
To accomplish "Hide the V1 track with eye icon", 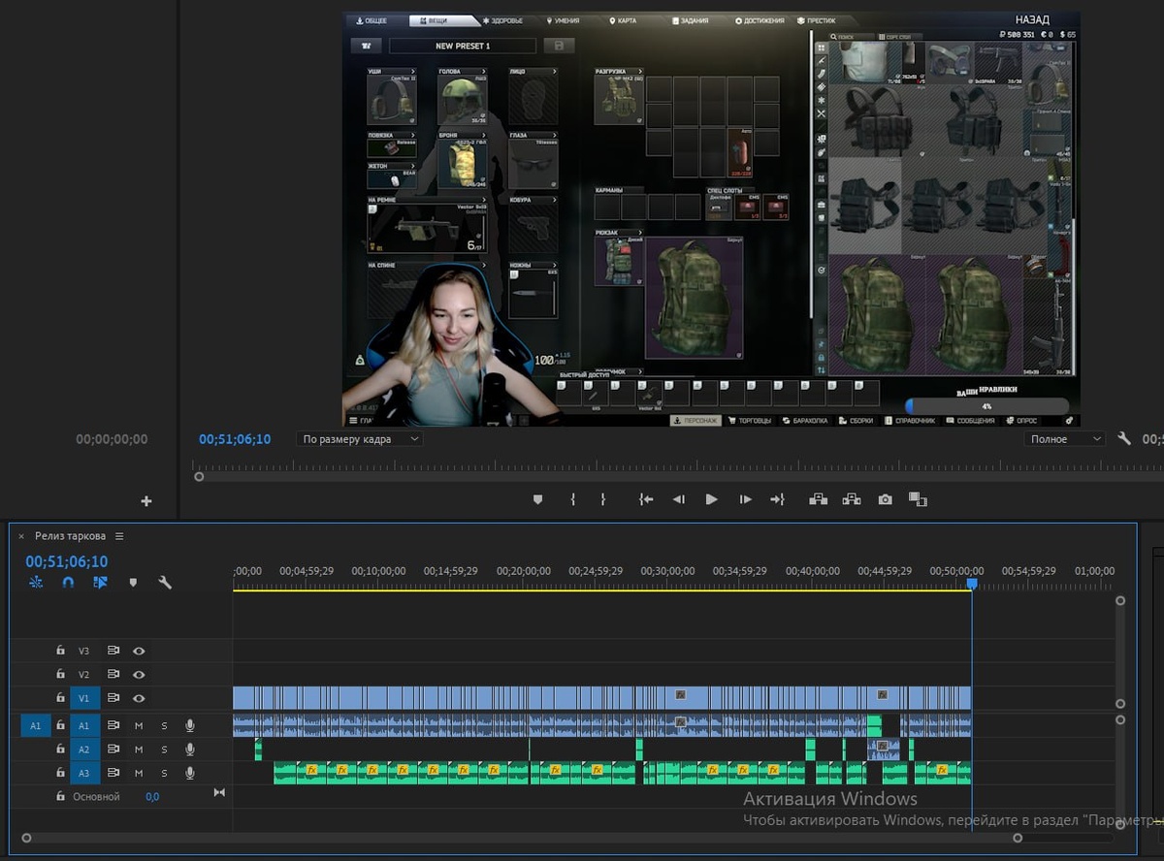I will point(139,698).
